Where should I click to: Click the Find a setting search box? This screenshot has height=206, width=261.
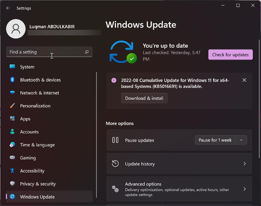tap(45, 52)
